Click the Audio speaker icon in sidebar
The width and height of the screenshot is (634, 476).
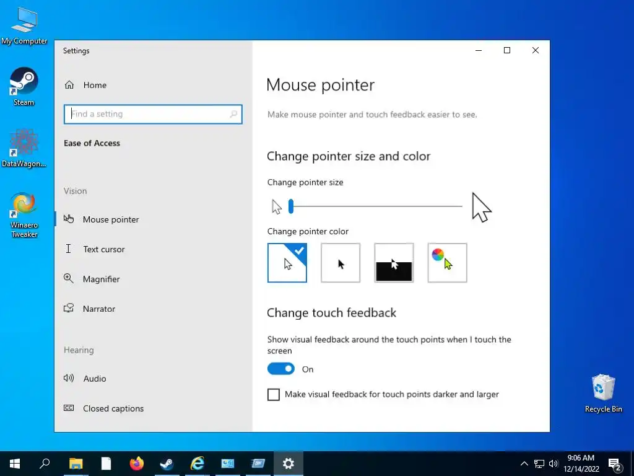pos(69,378)
